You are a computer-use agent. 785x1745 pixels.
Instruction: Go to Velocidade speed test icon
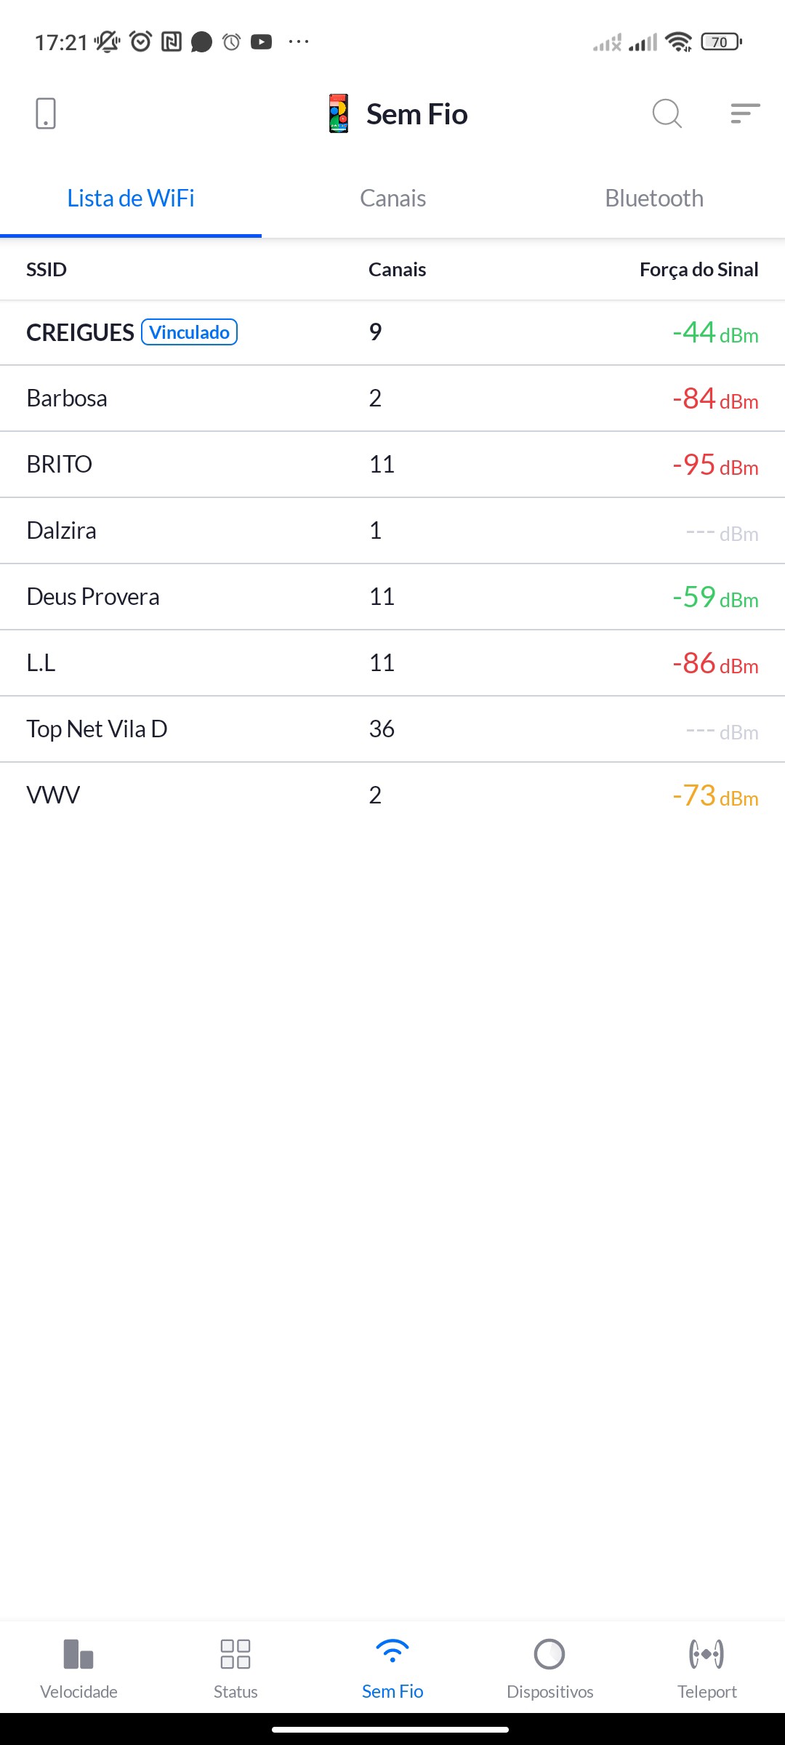[x=78, y=1654]
